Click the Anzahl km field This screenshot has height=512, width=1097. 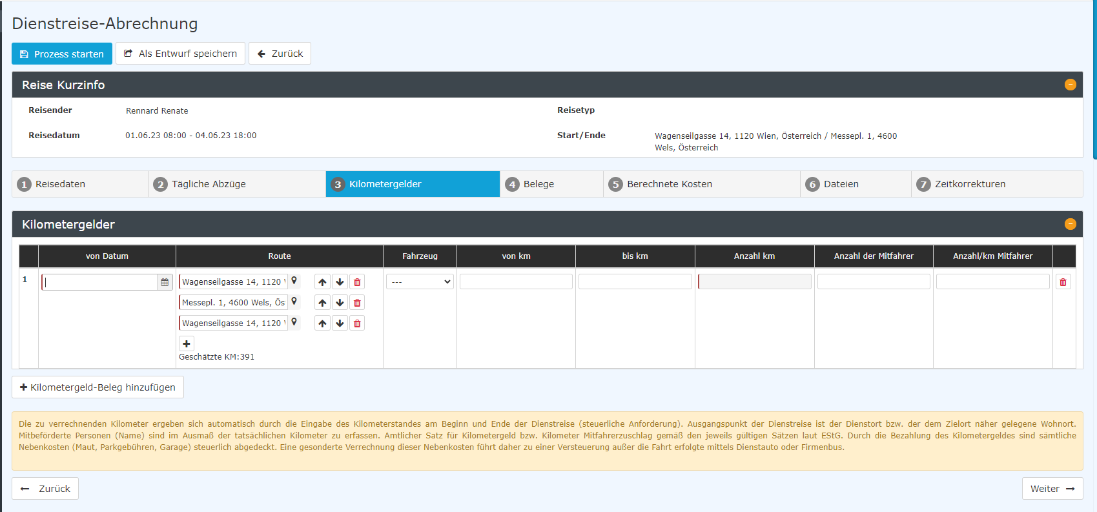click(755, 282)
